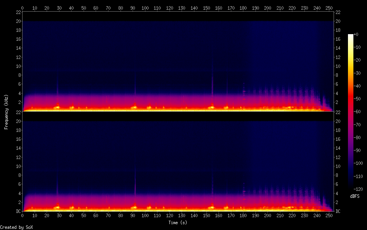Click the "-120" label on the color scale
Viewport: 367px width, 230px height.
pyautogui.click(x=359, y=188)
